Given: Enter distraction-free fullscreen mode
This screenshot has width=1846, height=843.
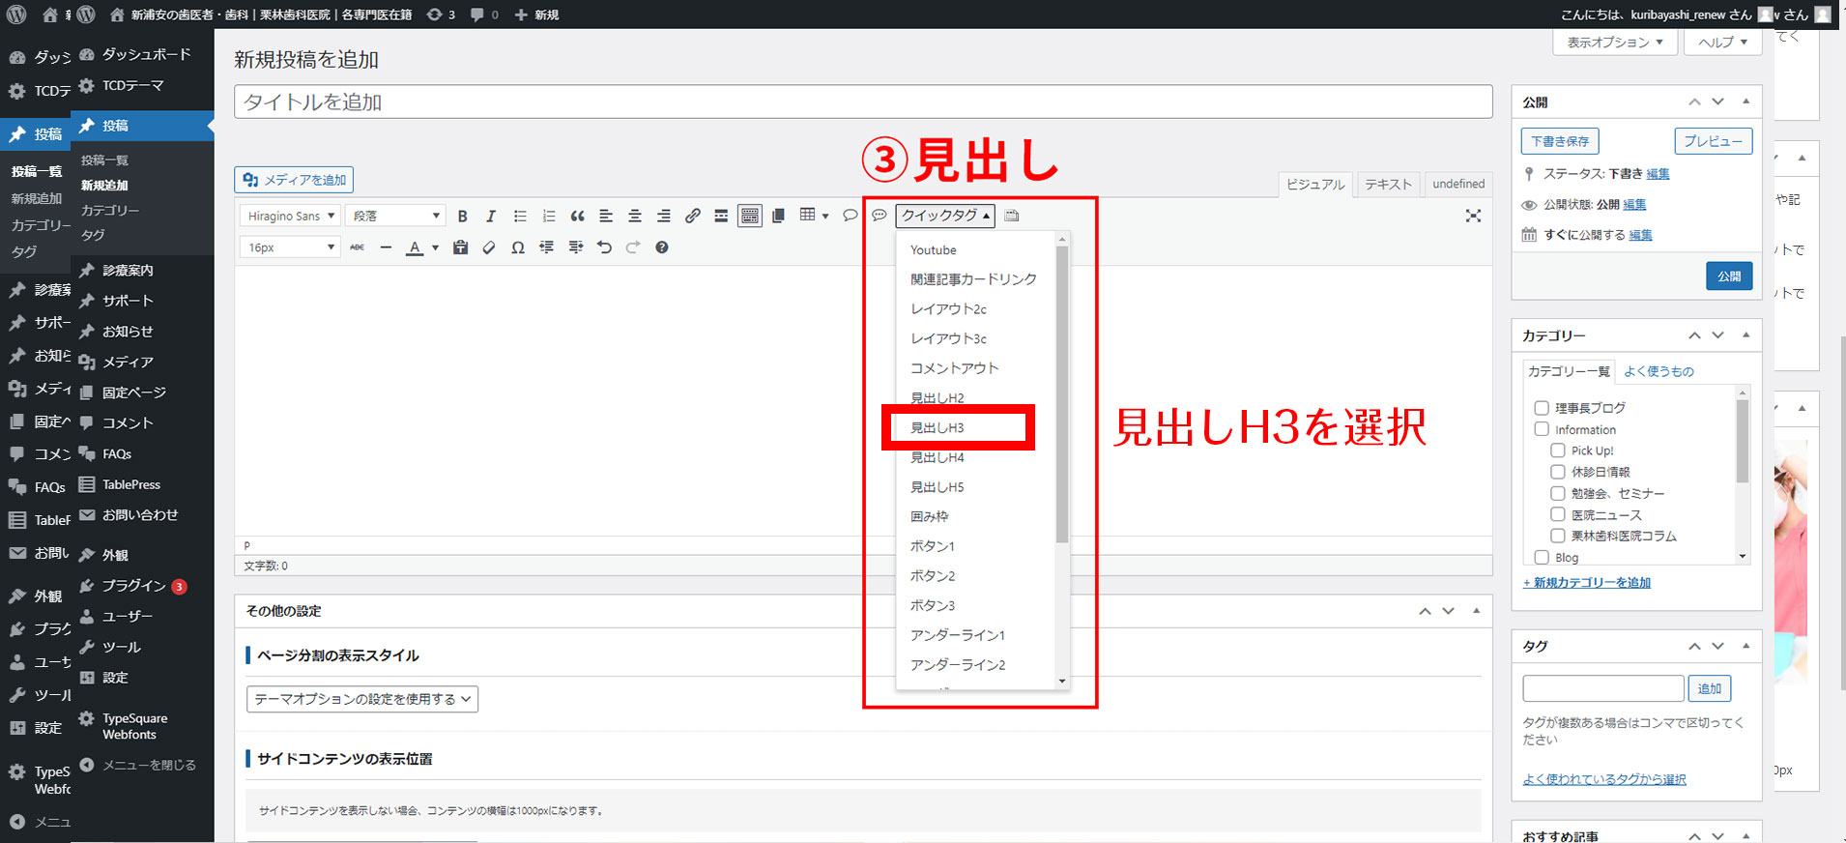Looking at the screenshot, I should coord(1473,217).
